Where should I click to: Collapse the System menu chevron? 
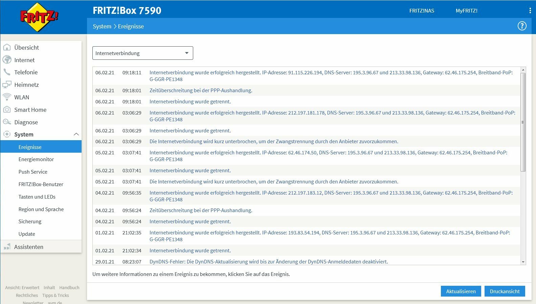coord(76,134)
